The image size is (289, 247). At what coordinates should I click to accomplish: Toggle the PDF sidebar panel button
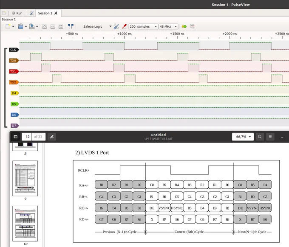pyautogui.click(x=15, y=137)
